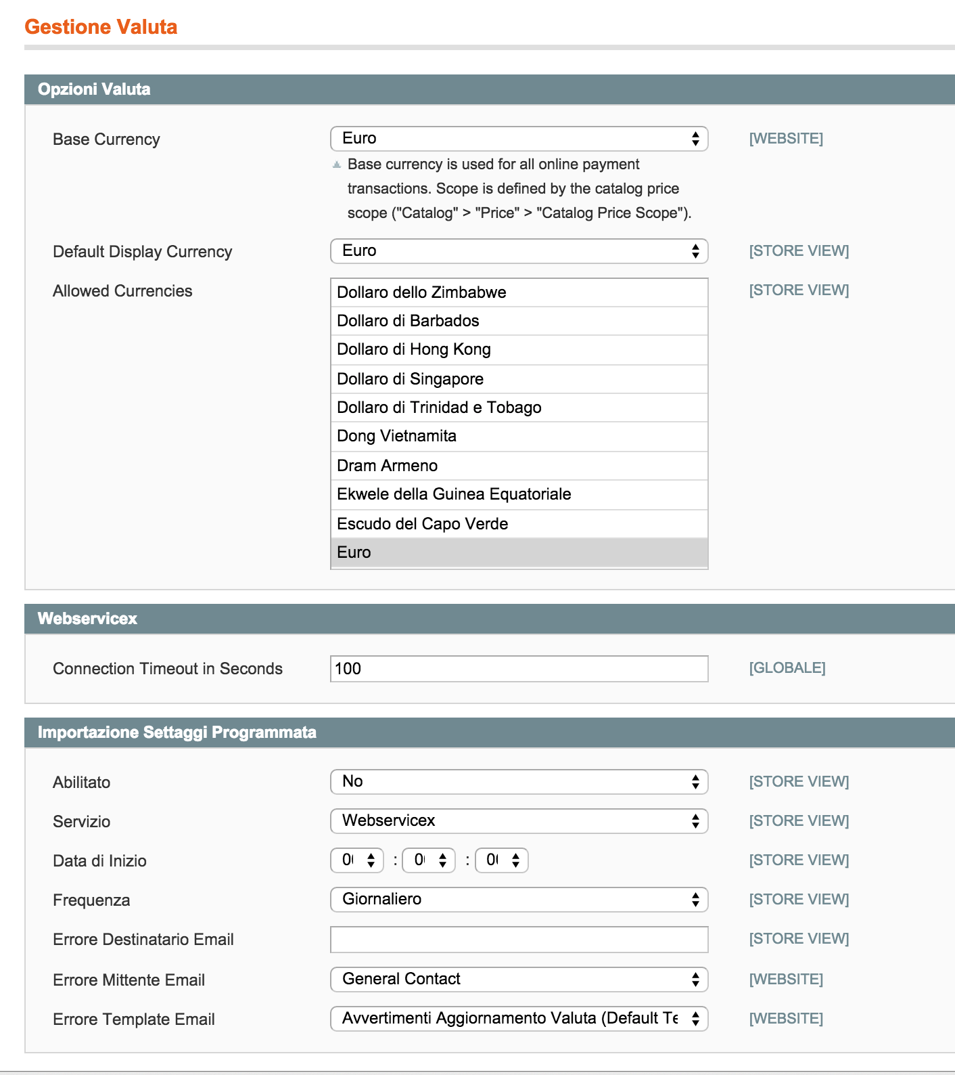This screenshot has height=1075, width=955.
Task: Select Escudo del Capo Verde currency
Action: (x=518, y=524)
